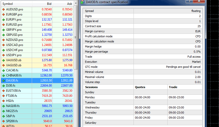Click the DJ30.fs bid price 22604.00
Viewport: 219px width, 127px height.
(46, 86)
